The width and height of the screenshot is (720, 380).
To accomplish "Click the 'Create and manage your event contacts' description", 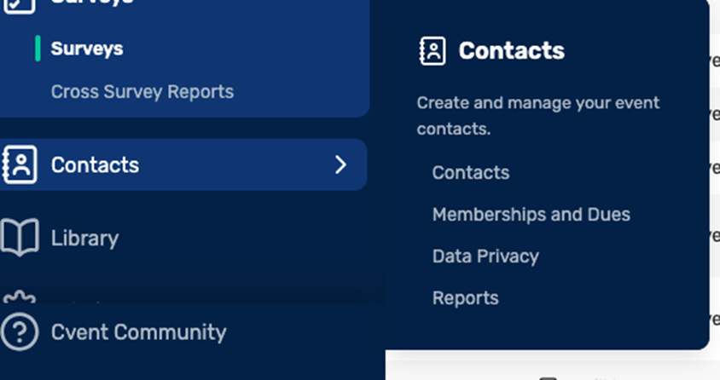I will [x=537, y=116].
